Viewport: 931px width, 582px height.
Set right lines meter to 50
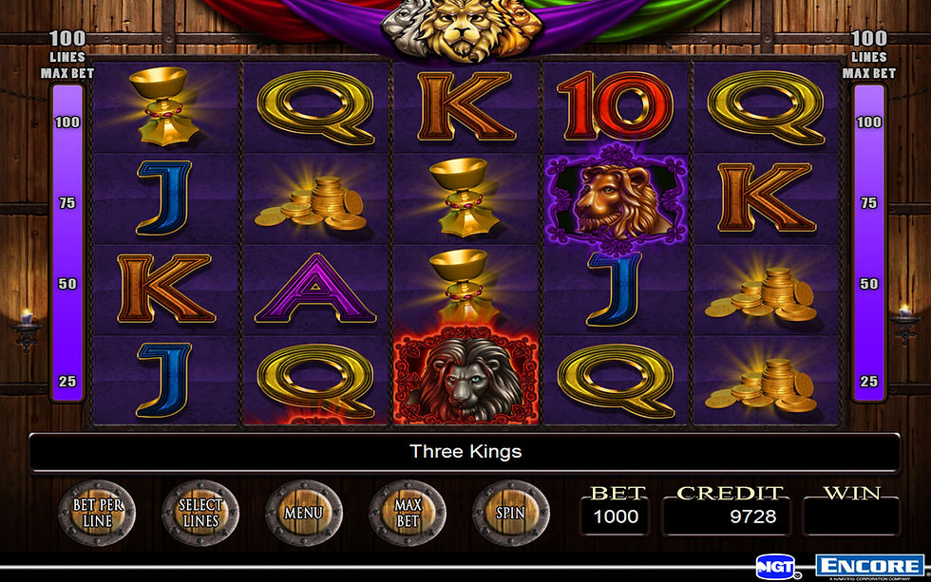pyautogui.click(x=868, y=284)
